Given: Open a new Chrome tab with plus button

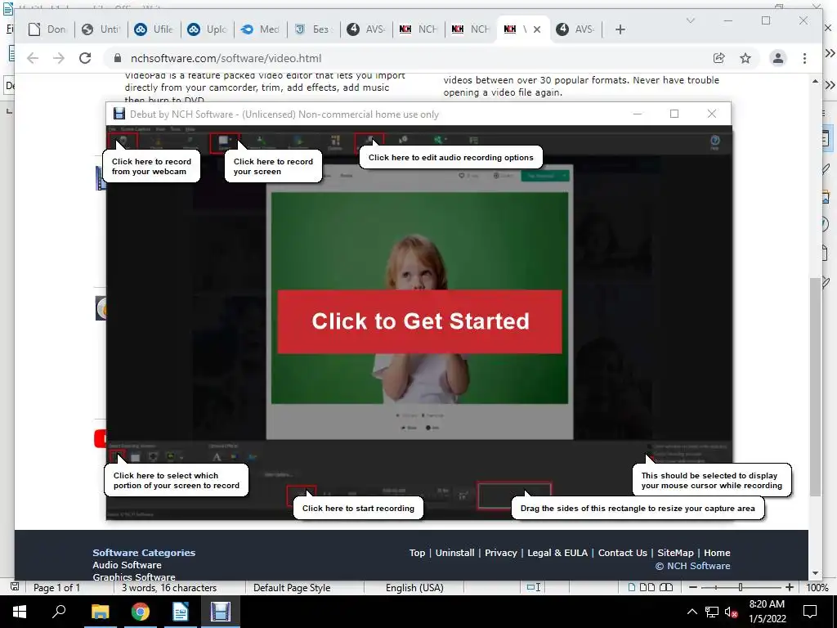Looking at the screenshot, I should tap(620, 29).
